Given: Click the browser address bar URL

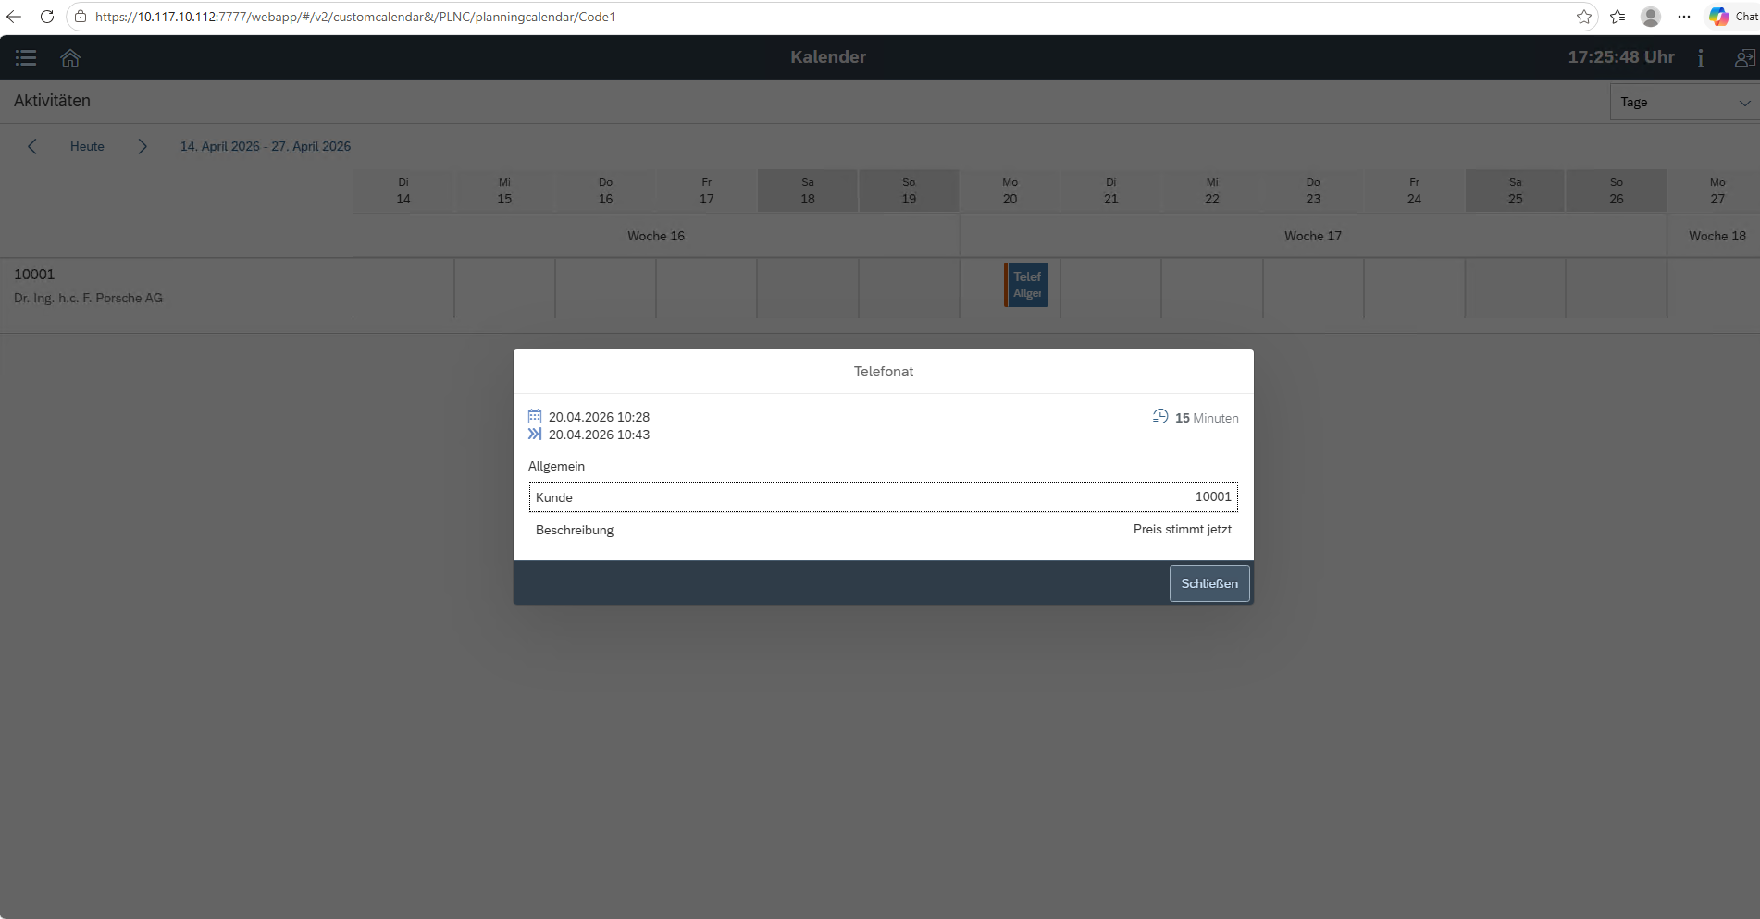Looking at the screenshot, I should pos(355,17).
